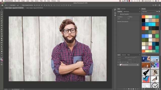Select the Move tool in the toolbar
This screenshot has width=161, height=90.
point(2,10)
